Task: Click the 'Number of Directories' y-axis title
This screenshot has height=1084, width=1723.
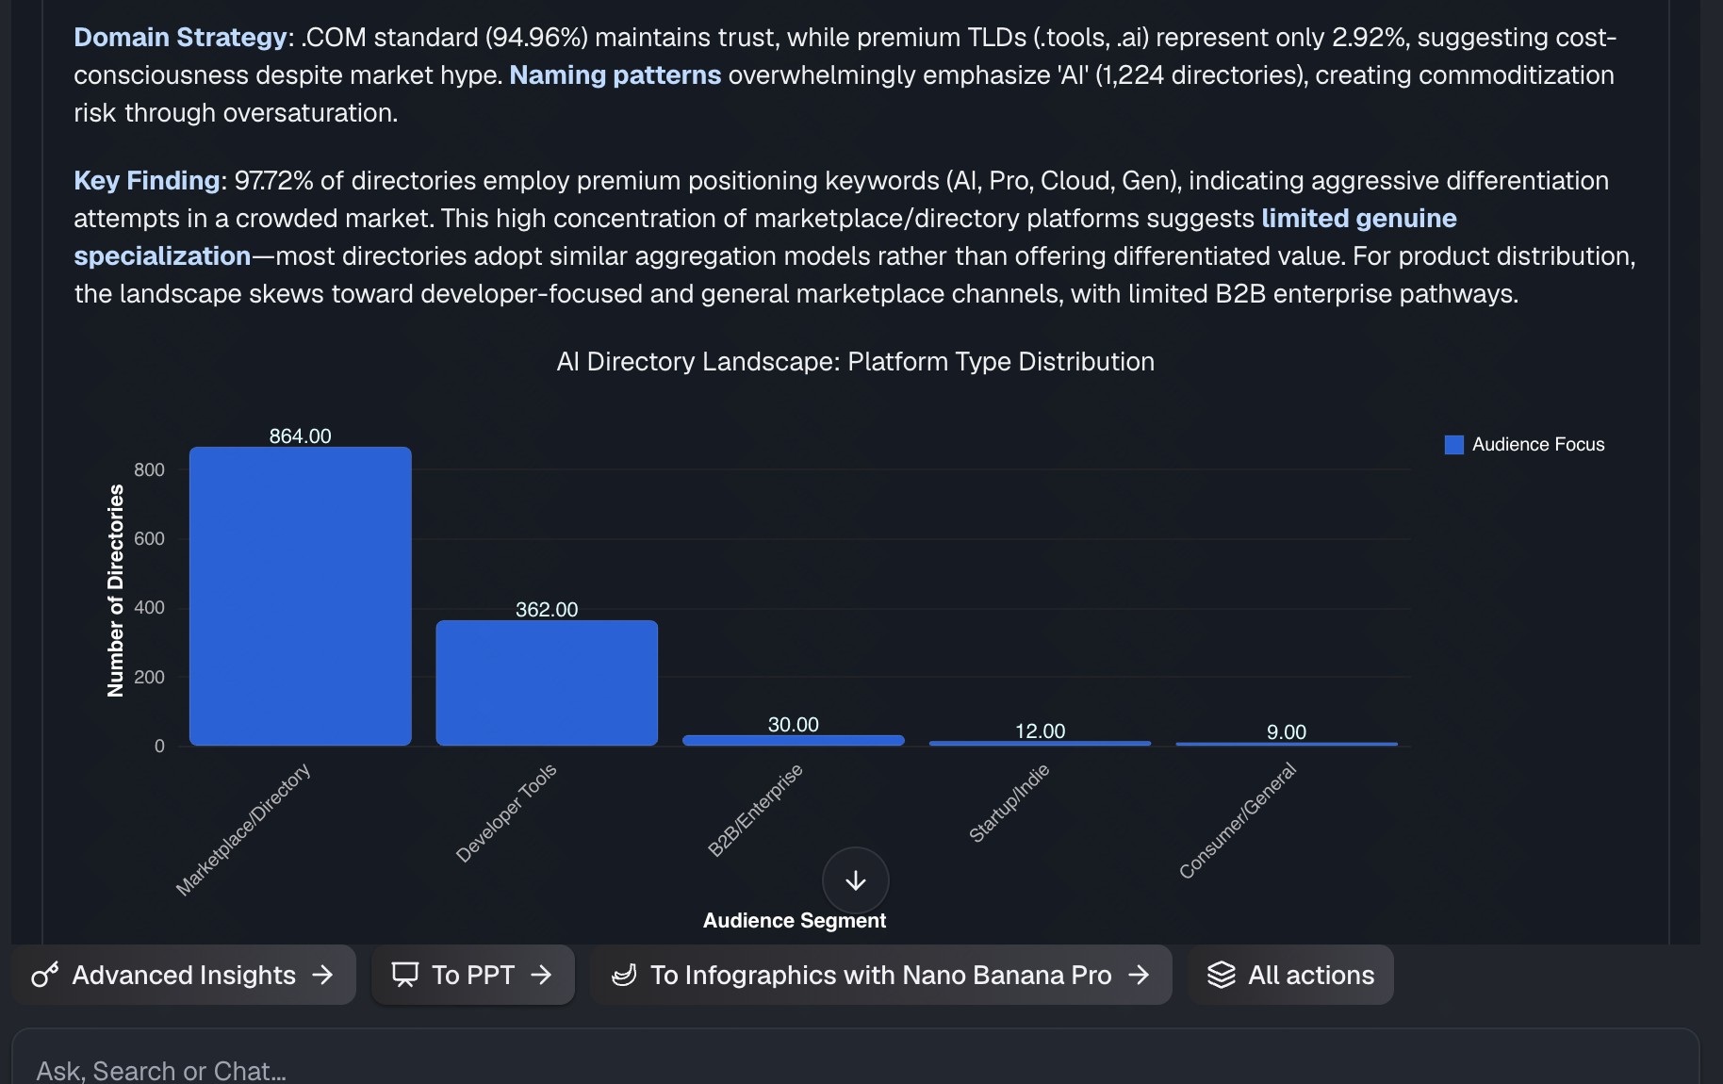Action: [x=116, y=591]
